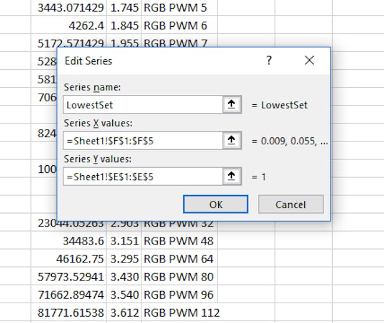The image size is (384, 323).
Task: Select cell containing RGB PWM 80
Action: [179, 276]
